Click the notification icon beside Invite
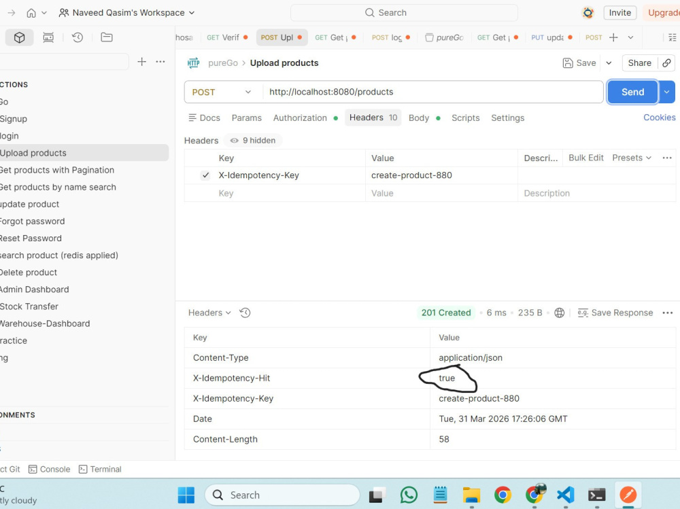Image resolution: width=680 pixels, height=509 pixels. [588, 13]
